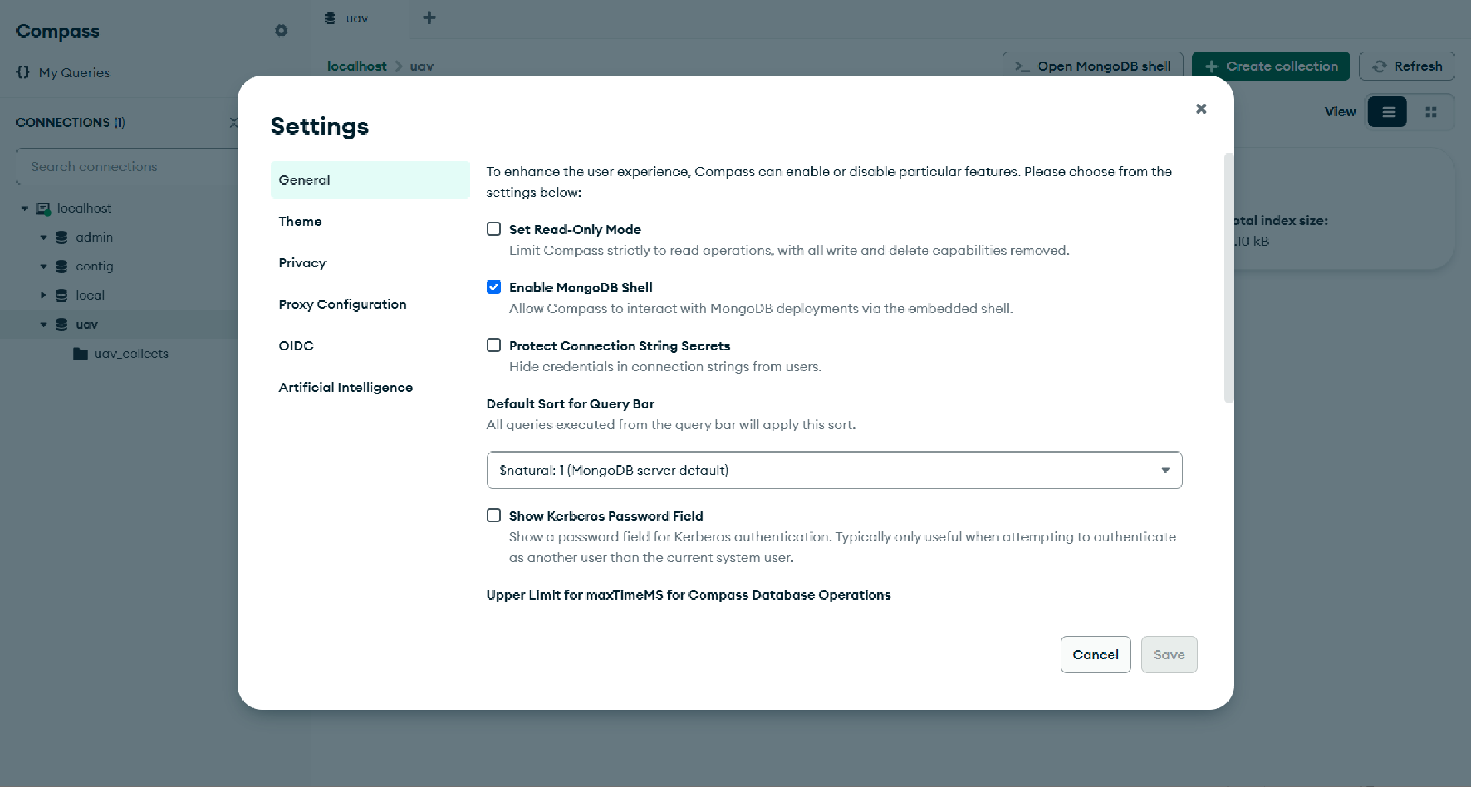Collapse the admin database node
This screenshot has height=787, width=1471.
[x=44, y=237]
